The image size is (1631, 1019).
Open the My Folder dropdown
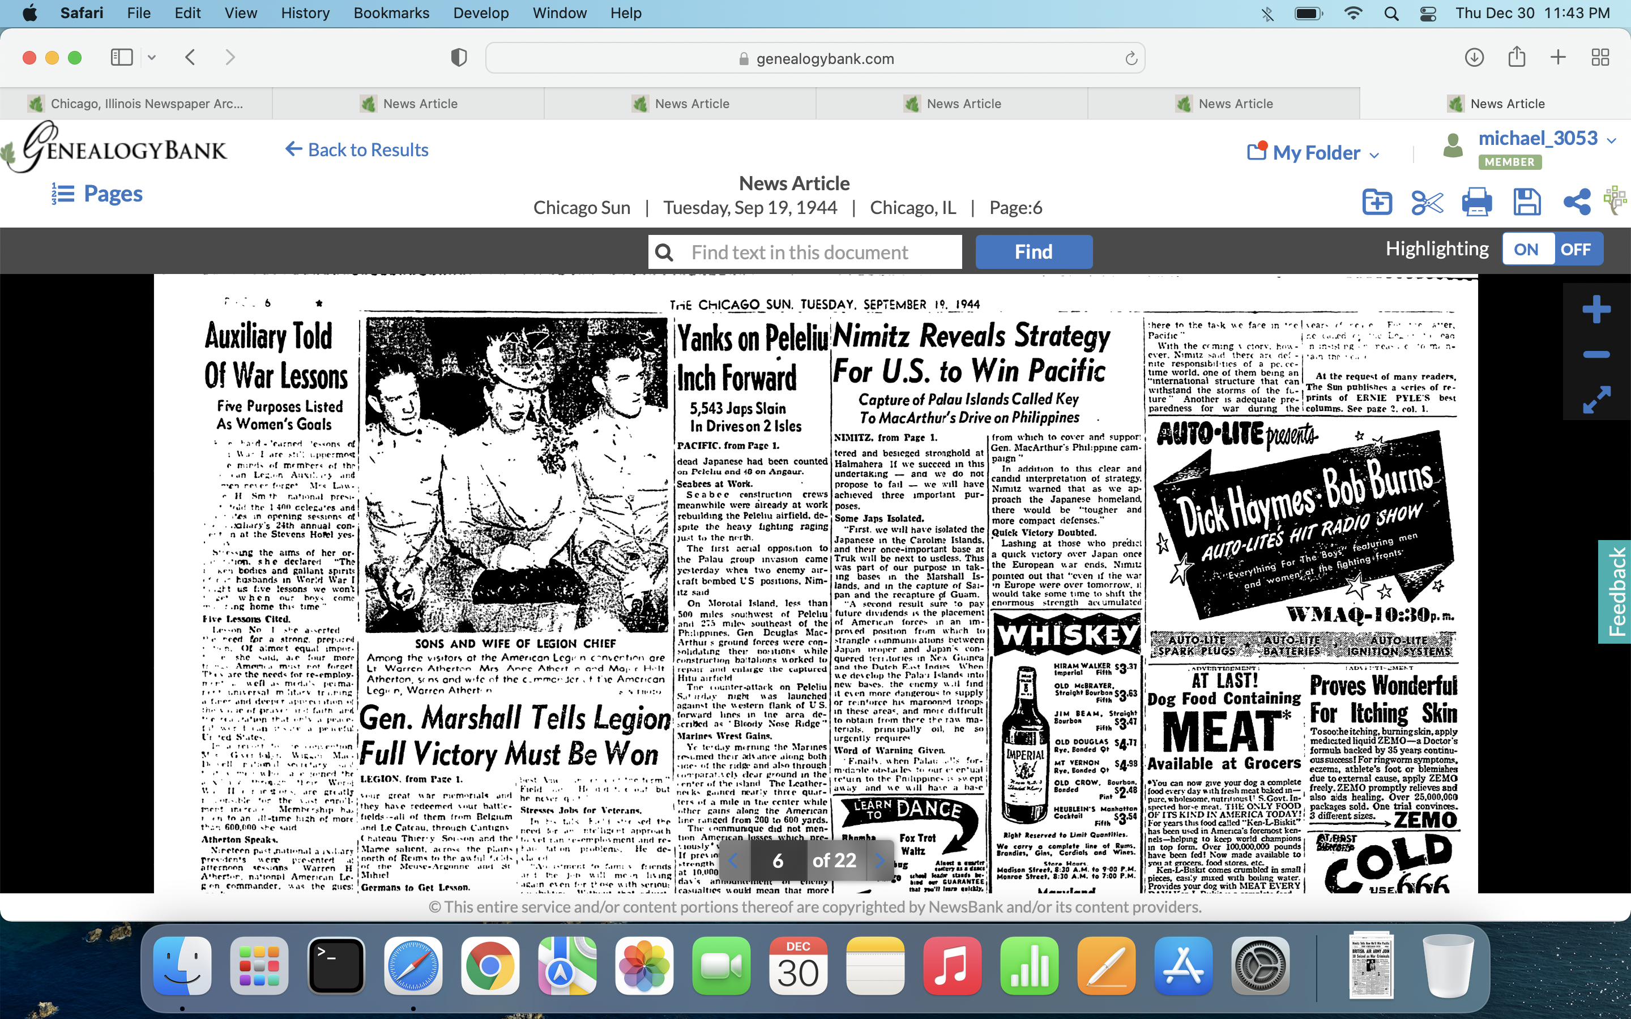click(1314, 153)
